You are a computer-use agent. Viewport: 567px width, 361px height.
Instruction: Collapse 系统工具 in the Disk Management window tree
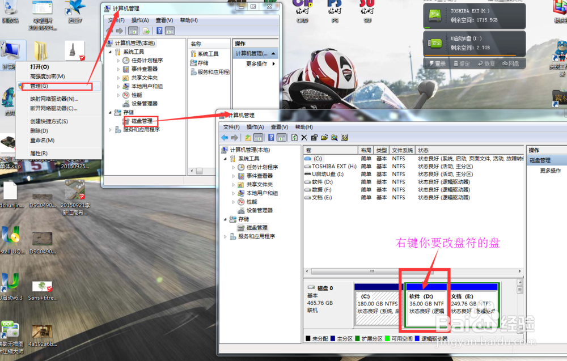coord(225,159)
